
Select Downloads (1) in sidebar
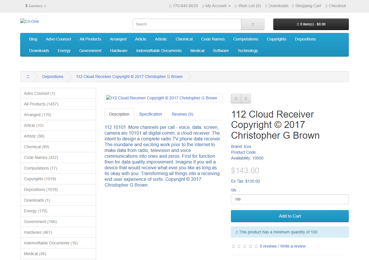(58, 200)
